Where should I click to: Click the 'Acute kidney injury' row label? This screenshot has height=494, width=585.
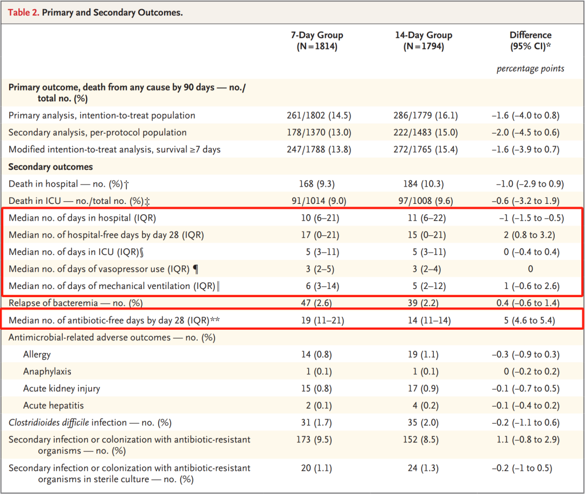62,389
